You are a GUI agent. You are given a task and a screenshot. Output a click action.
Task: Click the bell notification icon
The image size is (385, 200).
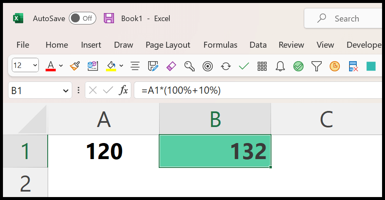[280, 66]
